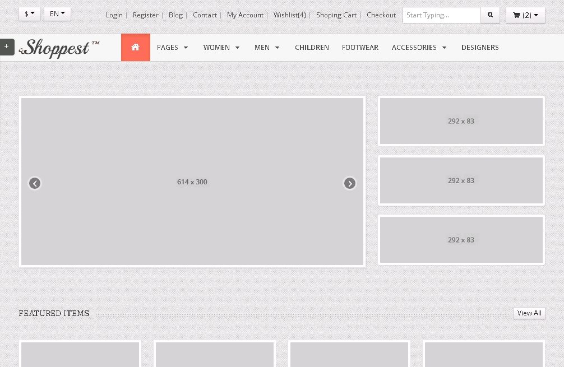Expand the side panel plus tab
Screen dimensions: 564x367
[7, 47]
